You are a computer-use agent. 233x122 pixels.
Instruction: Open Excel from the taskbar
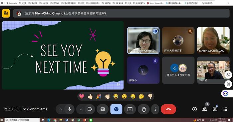(x=79, y=120)
